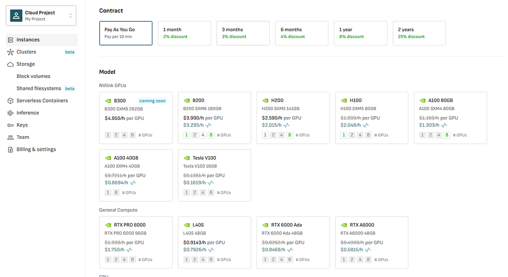Choose 4 GPUs on the RTX PRO 6000 card

click(x=124, y=260)
